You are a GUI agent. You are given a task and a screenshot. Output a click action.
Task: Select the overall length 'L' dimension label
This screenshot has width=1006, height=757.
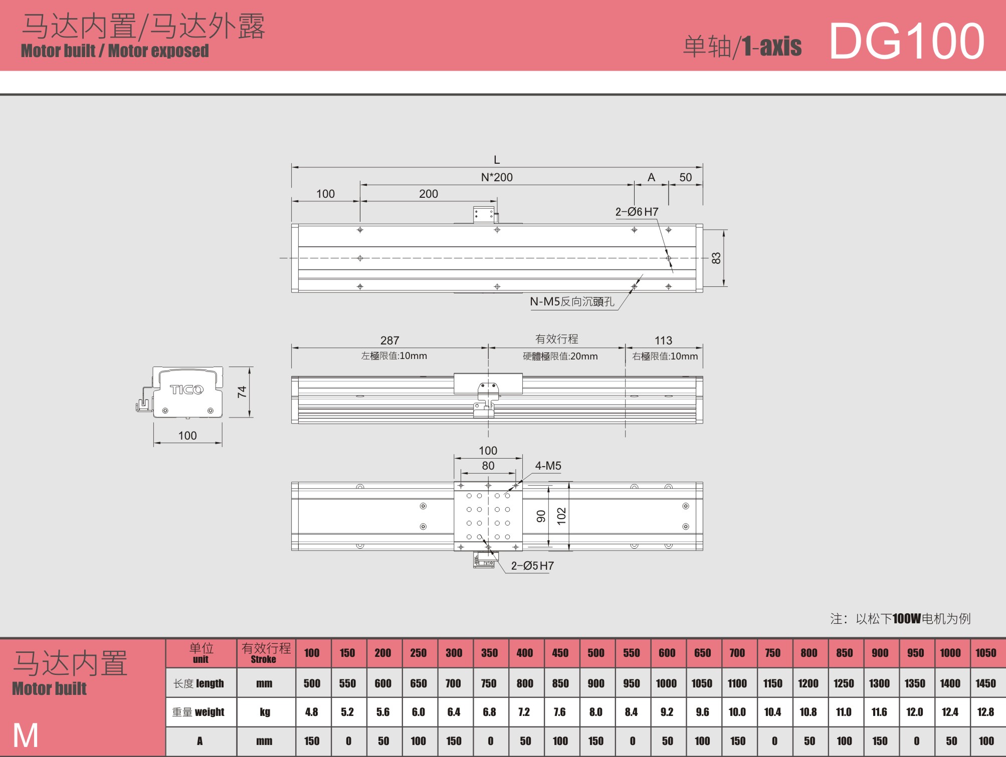coord(497,160)
